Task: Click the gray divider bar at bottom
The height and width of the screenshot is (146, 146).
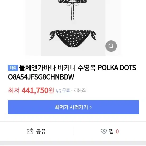Action: (73, 143)
